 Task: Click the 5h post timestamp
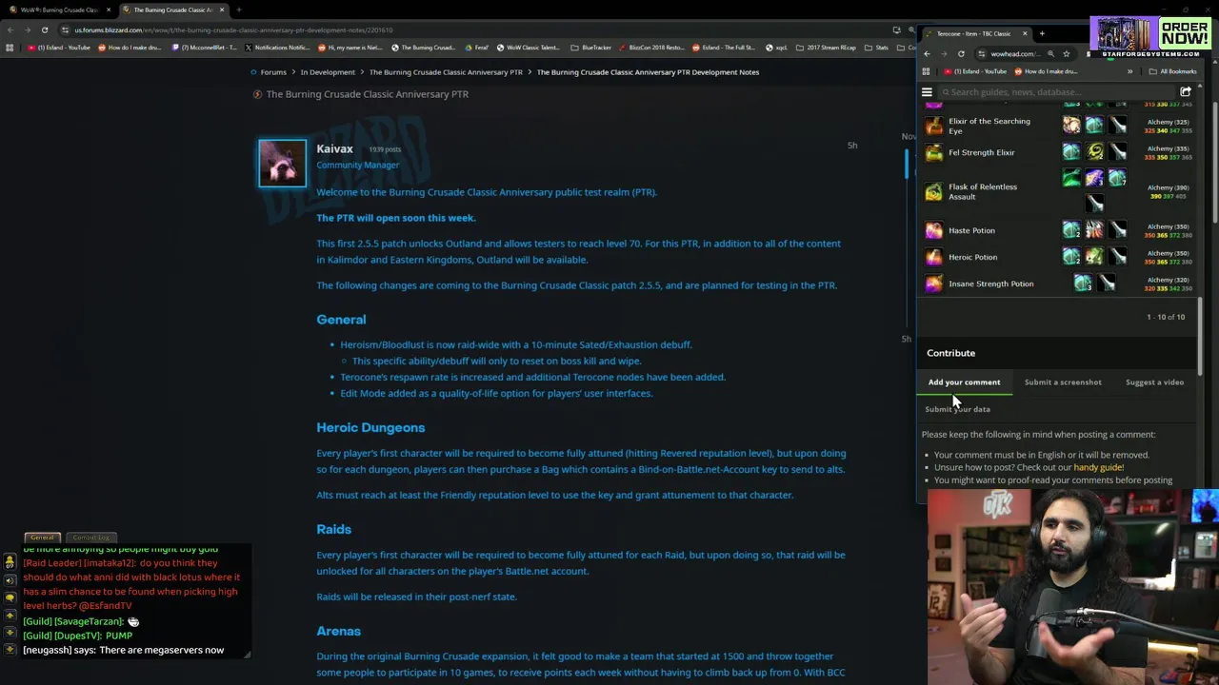pyautogui.click(x=852, y=146)
